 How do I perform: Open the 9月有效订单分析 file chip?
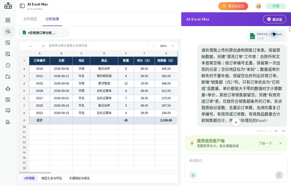tap(44, 33)
